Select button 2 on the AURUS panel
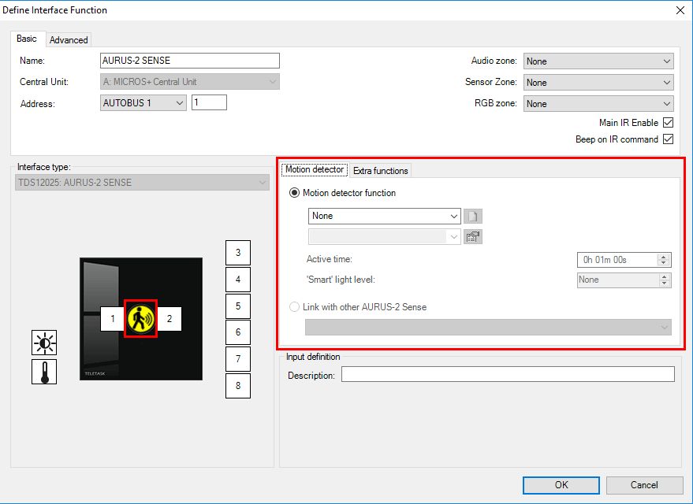The width and height of the screenshot is (693, 504). click(169, 319)
